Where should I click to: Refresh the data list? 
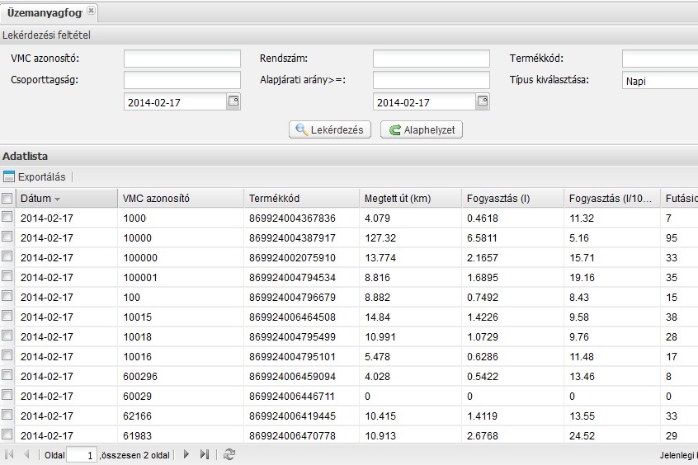(229, 454)
